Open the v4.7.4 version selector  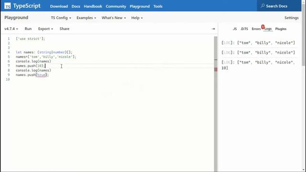point(11,29)
